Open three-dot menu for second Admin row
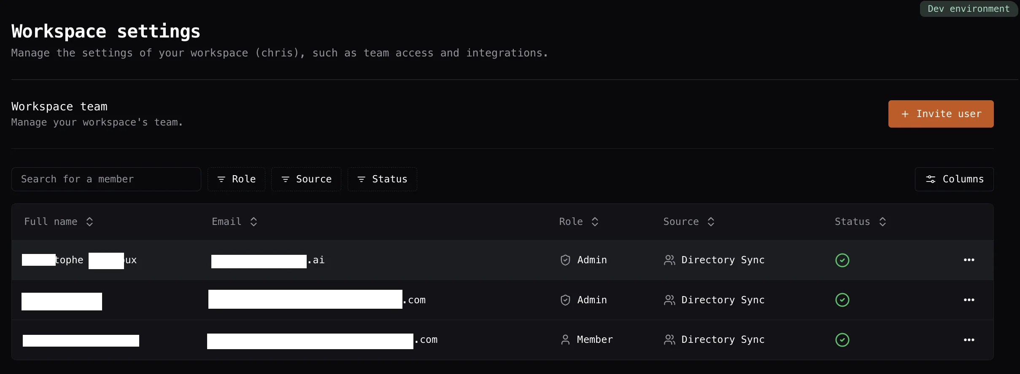The height and width of the screenshot is (374, 1020). coord(969,300)
